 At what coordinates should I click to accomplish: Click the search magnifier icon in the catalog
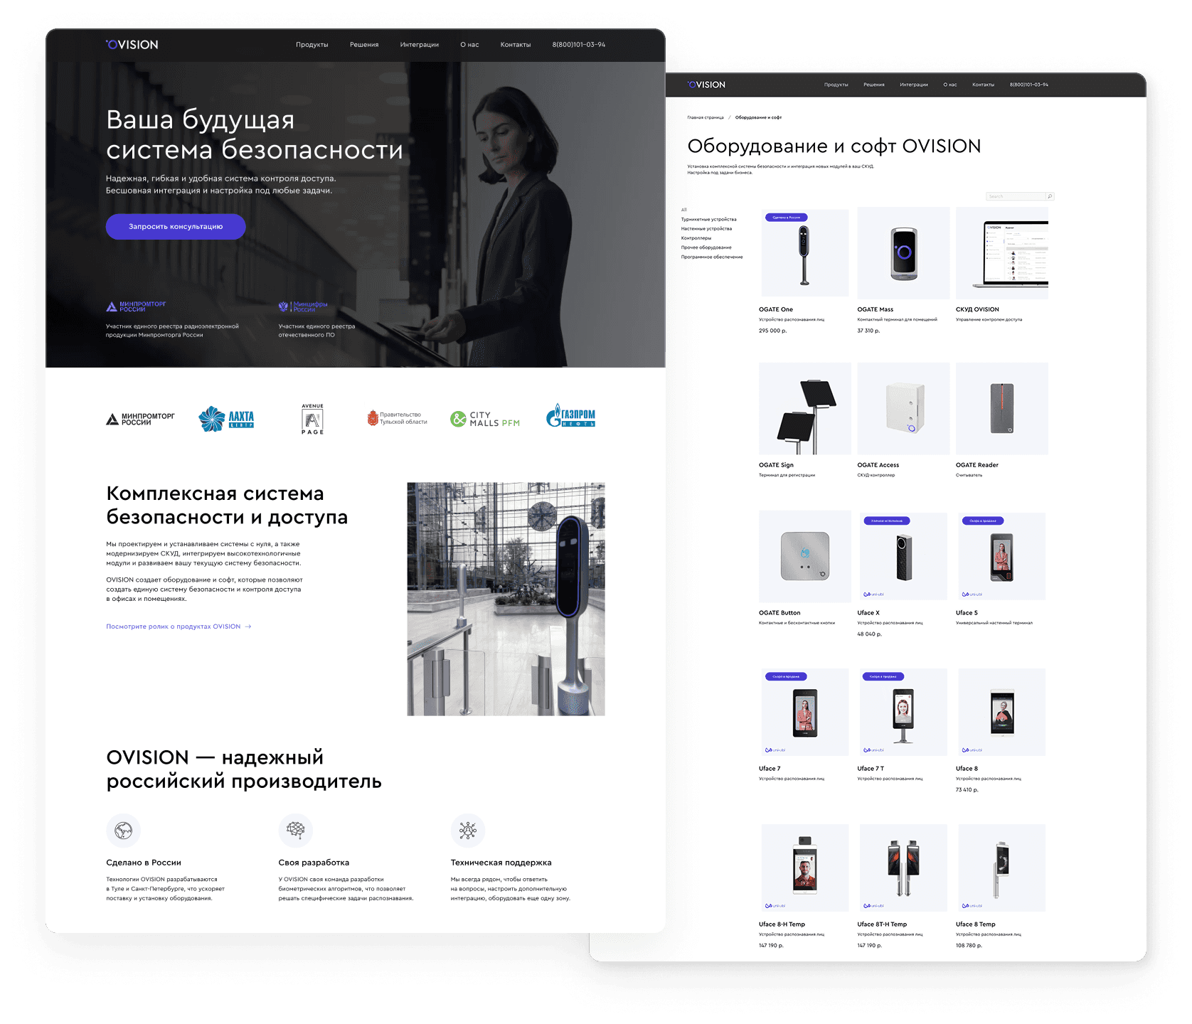click(1049, 196)
